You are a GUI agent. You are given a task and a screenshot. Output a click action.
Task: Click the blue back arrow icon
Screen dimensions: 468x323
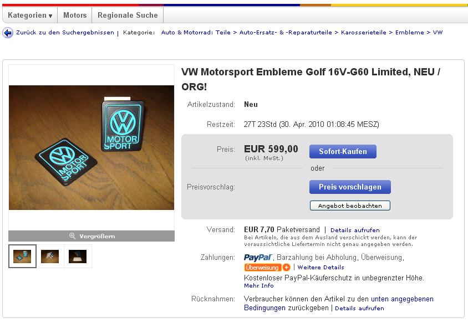point(8,33)
